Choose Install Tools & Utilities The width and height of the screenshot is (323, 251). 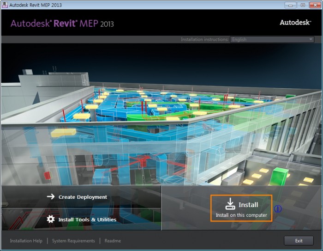(87, 220)
